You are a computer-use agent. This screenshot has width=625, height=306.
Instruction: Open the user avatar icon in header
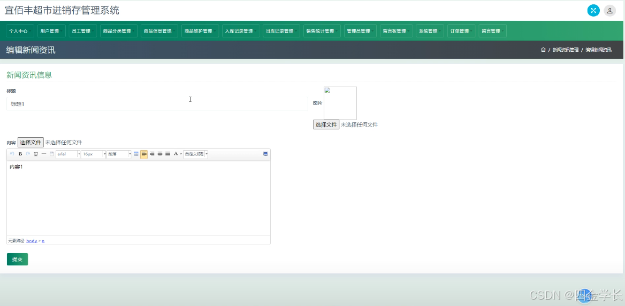click(x=610, y=10)
